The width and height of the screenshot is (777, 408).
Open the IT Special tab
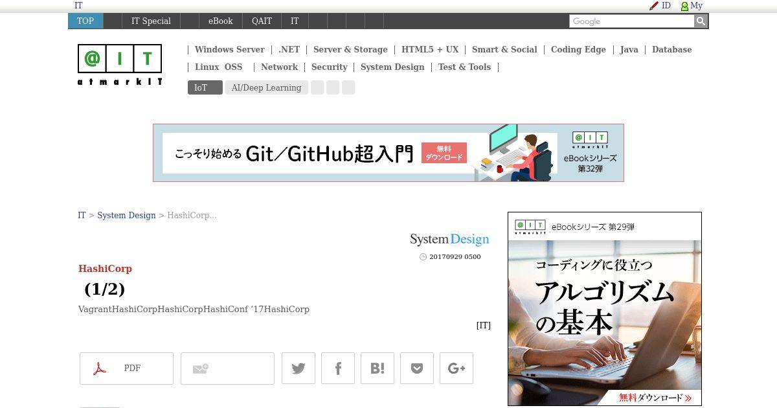(151, 21)
